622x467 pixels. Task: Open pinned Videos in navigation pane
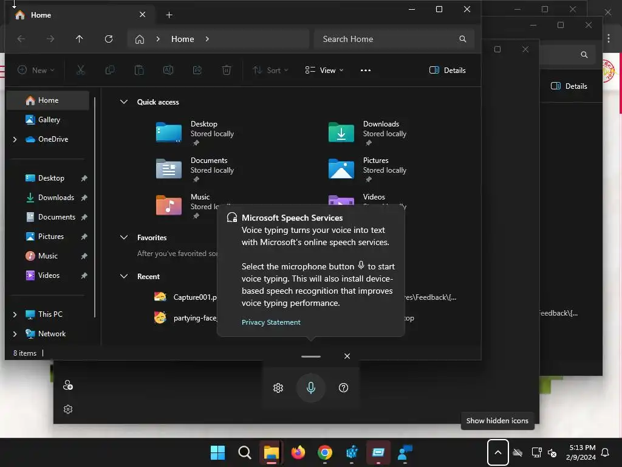click(48, 275)
